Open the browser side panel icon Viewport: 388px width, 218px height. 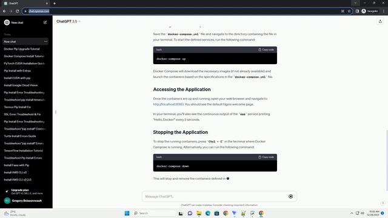point(357,11)
